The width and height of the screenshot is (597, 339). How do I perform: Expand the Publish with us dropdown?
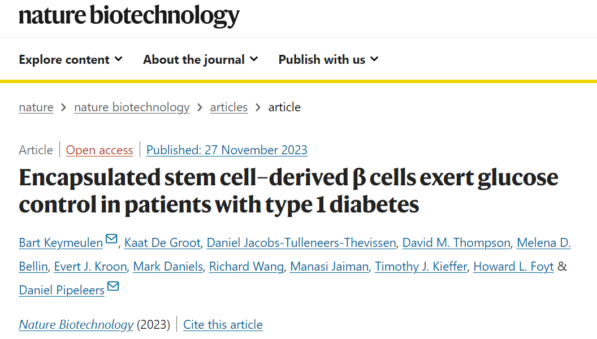click(x=328, y=59)
